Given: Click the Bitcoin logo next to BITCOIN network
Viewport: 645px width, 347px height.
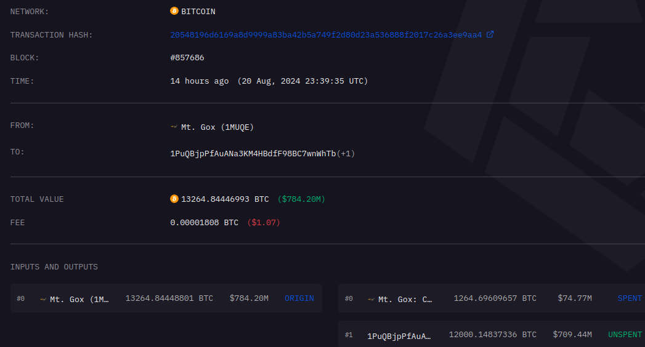Looking at the screenshot, I should (x=174, y=11).
